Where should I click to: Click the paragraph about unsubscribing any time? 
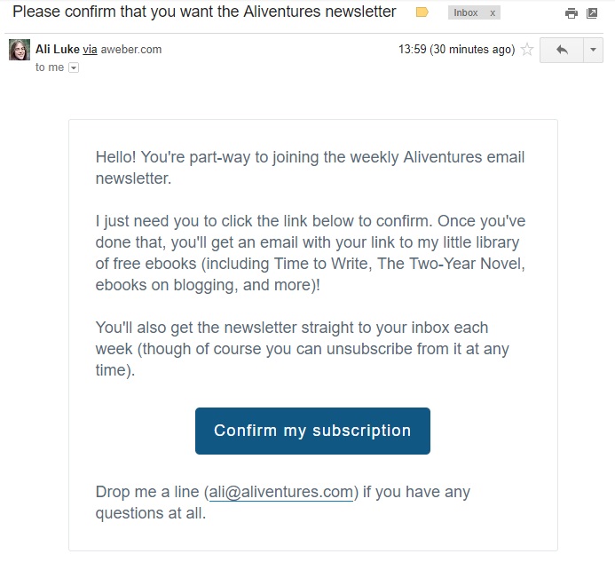[x=302, y=349]
